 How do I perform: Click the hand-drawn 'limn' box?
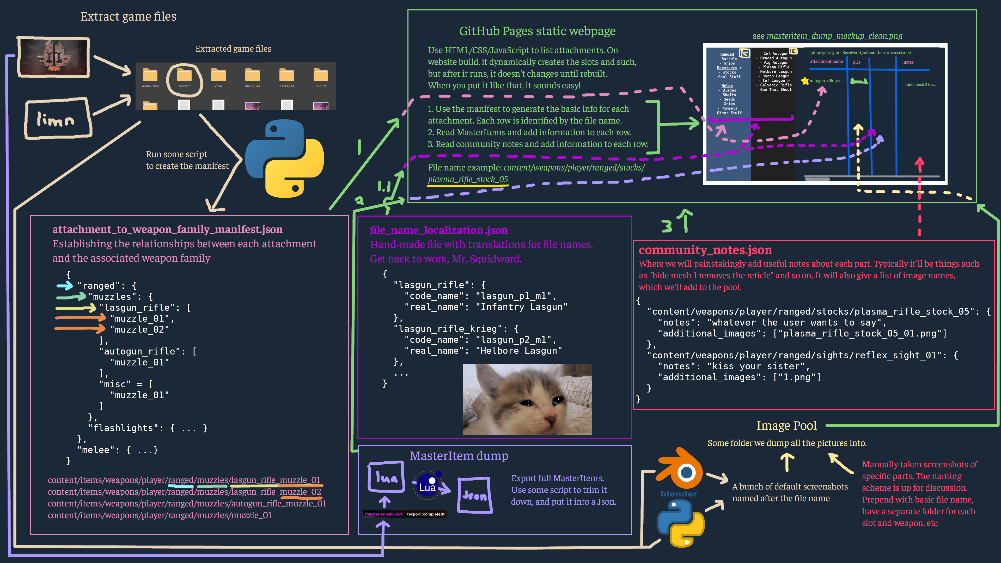[x=58, y=119]
